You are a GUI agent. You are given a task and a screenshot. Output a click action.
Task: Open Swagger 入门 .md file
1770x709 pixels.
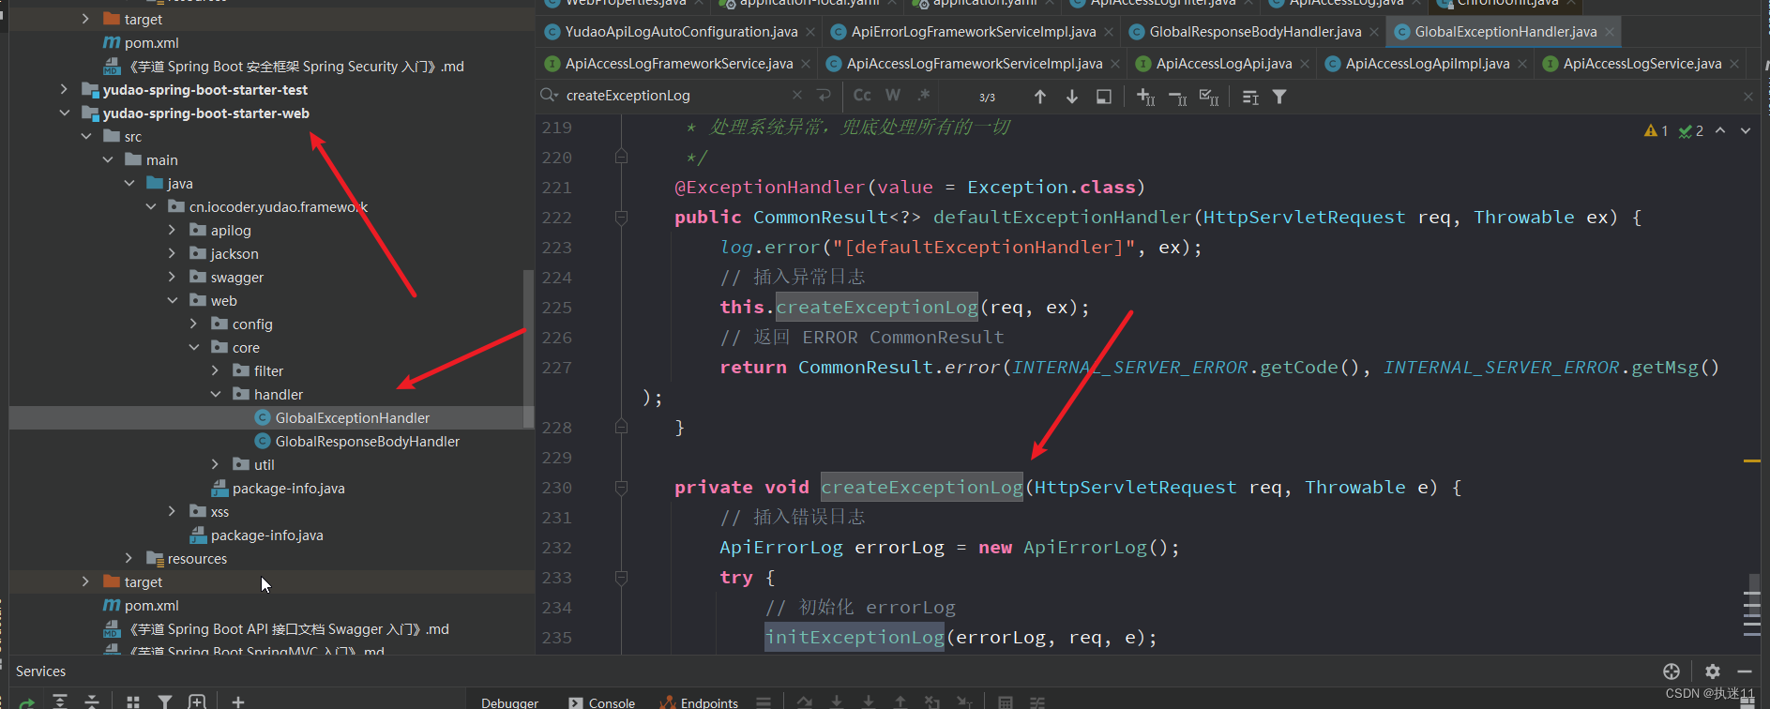click(288, 629)
